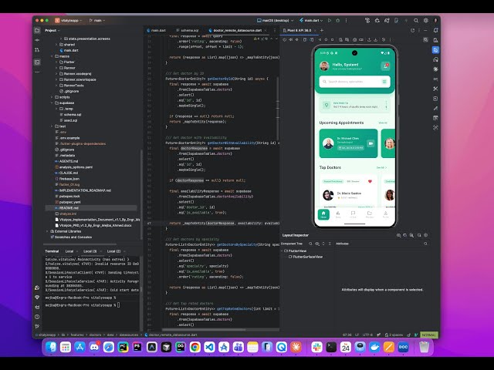Open the Commit tool window icon
This screenshot has width=494, height=370.
tap(37, 40)
